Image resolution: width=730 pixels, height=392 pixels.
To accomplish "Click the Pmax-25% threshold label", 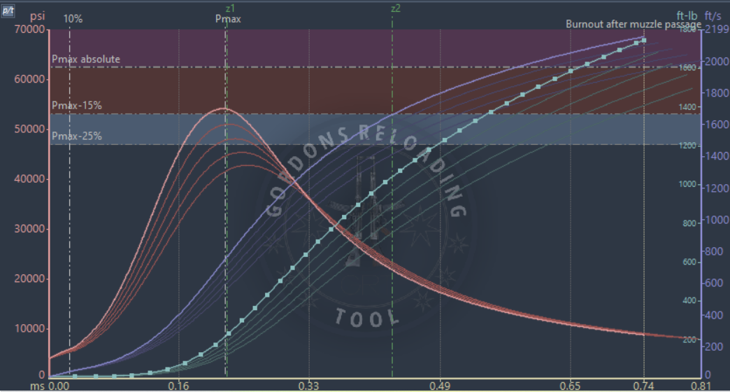I will pos(77,136).
